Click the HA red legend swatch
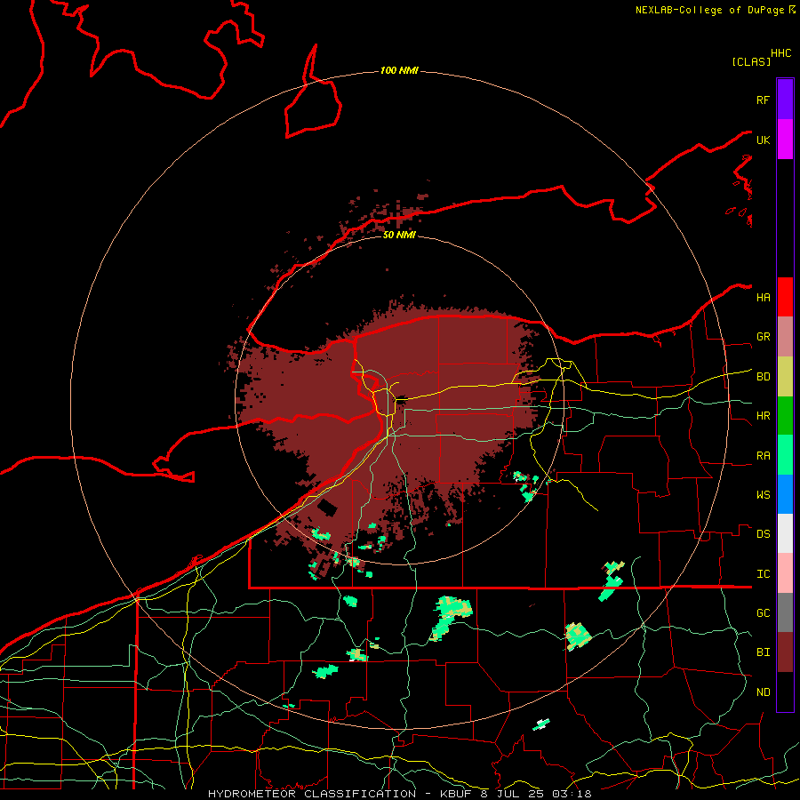This screenshot has width=800, height=800. point(785,297)
